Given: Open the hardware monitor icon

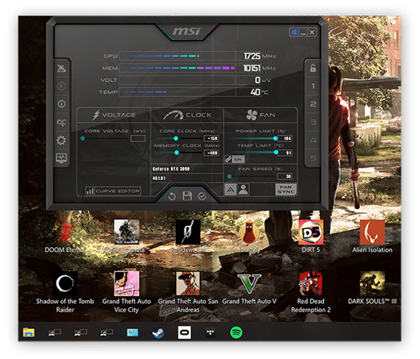Looking at the screenshot, I should pos(62,158).
